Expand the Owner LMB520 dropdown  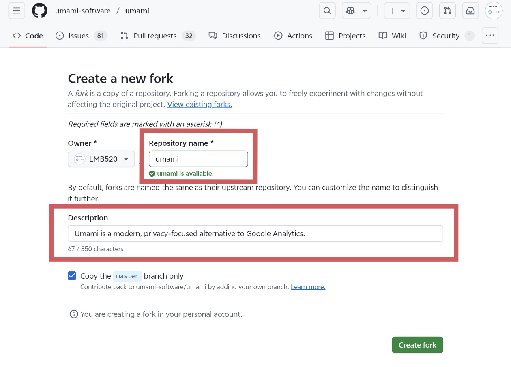pos(101,159)
